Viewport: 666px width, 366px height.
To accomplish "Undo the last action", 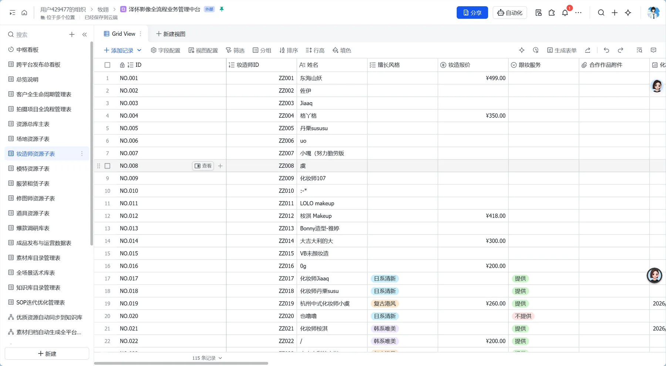I will point(606,50).
